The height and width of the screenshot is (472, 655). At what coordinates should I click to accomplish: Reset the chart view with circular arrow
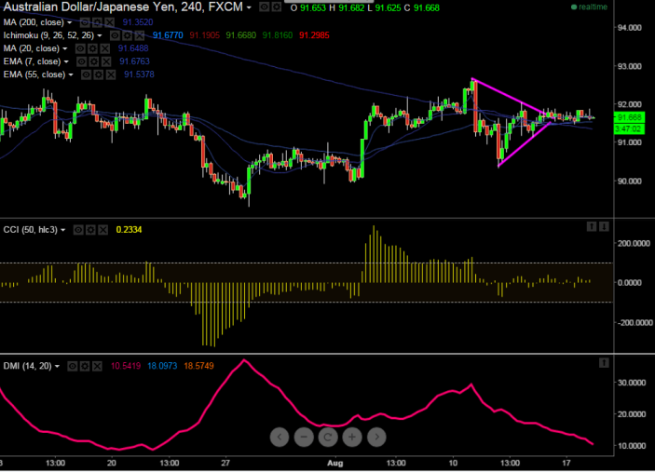click(x=328, y=437)
